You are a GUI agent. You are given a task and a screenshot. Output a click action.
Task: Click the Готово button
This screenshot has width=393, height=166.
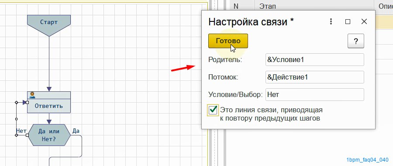pyautogui.click(x=228, y=41)
